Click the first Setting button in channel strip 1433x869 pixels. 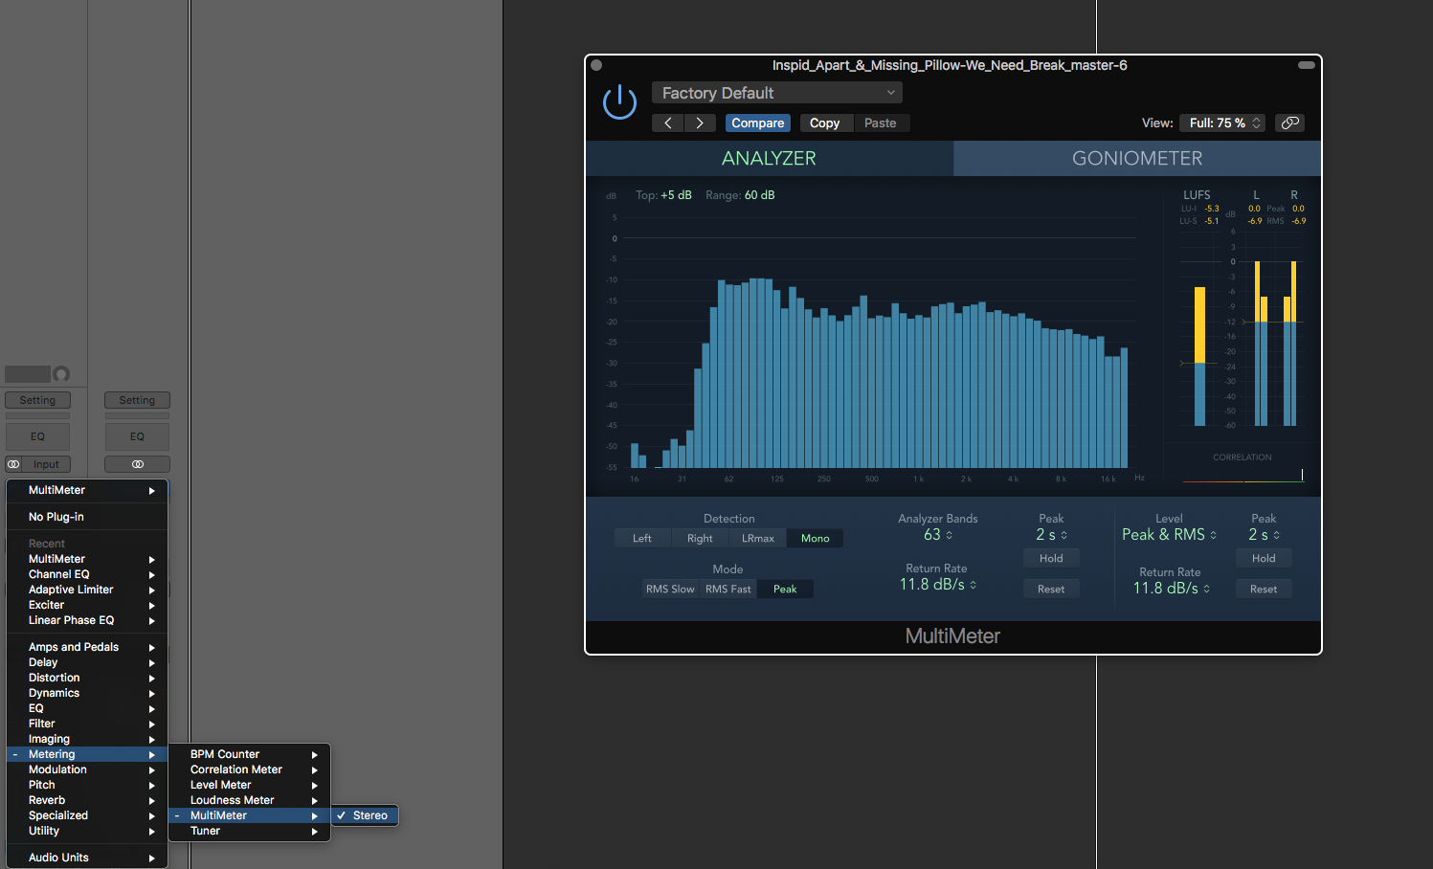(x=37, y=400)
